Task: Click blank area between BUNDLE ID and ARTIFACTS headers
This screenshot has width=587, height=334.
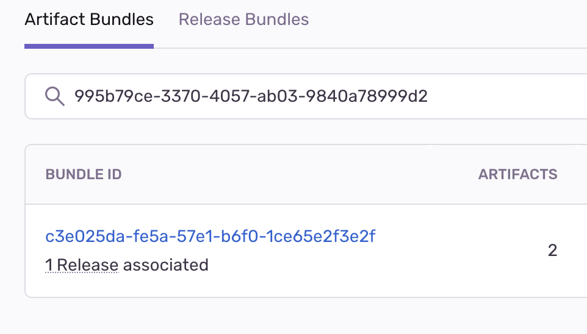Action: click(x=300, y=174)
